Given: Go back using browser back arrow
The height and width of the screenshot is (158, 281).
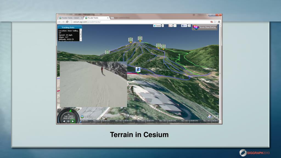Looking at the screenshot, I should 60,22.
